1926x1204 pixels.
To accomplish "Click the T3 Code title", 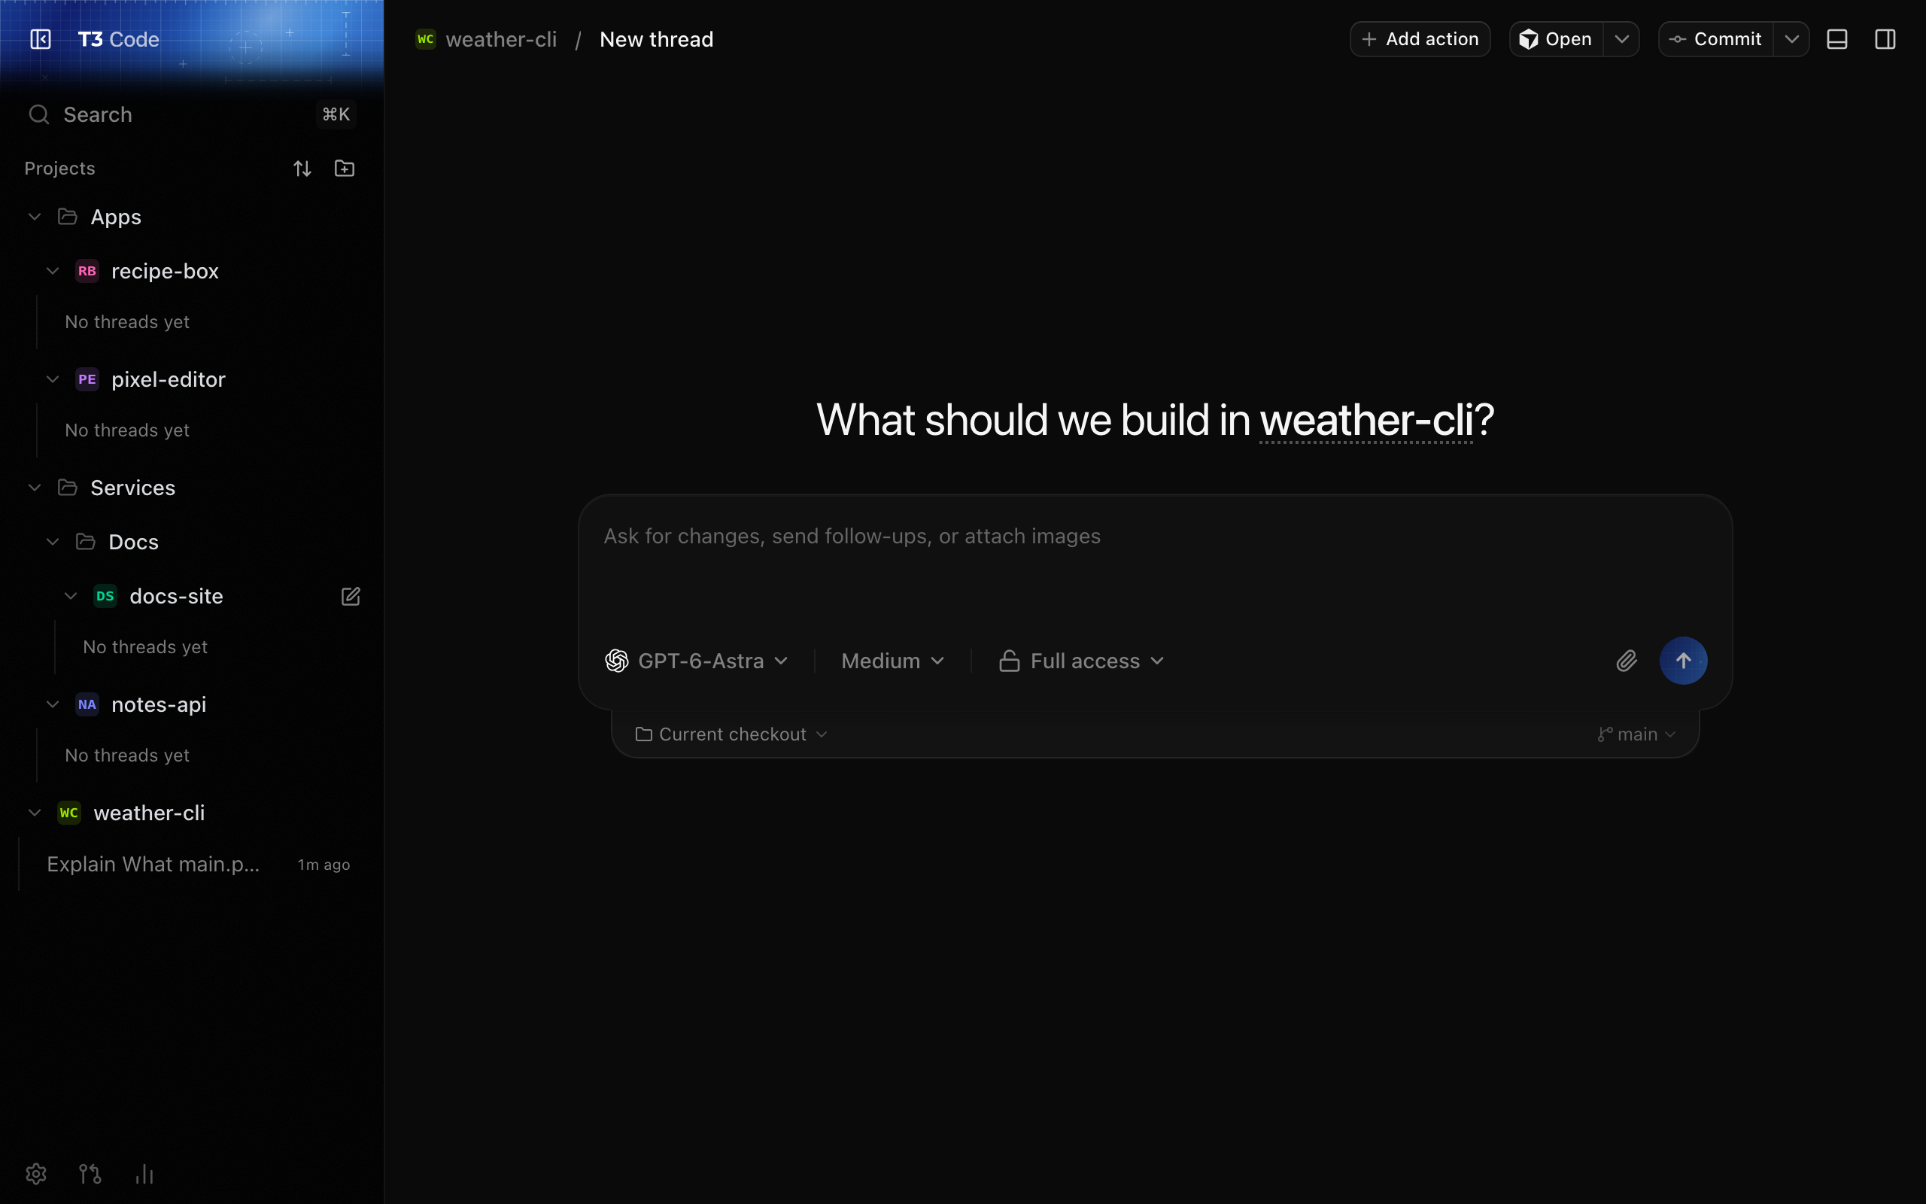I will click(119, 39).
